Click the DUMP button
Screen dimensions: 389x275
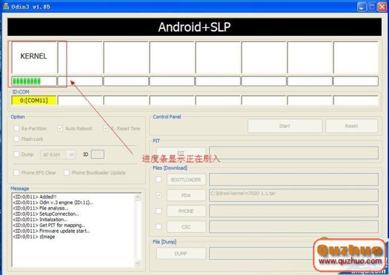coord(181,254)
